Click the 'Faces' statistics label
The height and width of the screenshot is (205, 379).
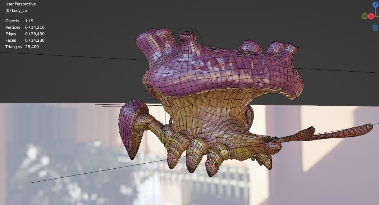tap(11, 40)
